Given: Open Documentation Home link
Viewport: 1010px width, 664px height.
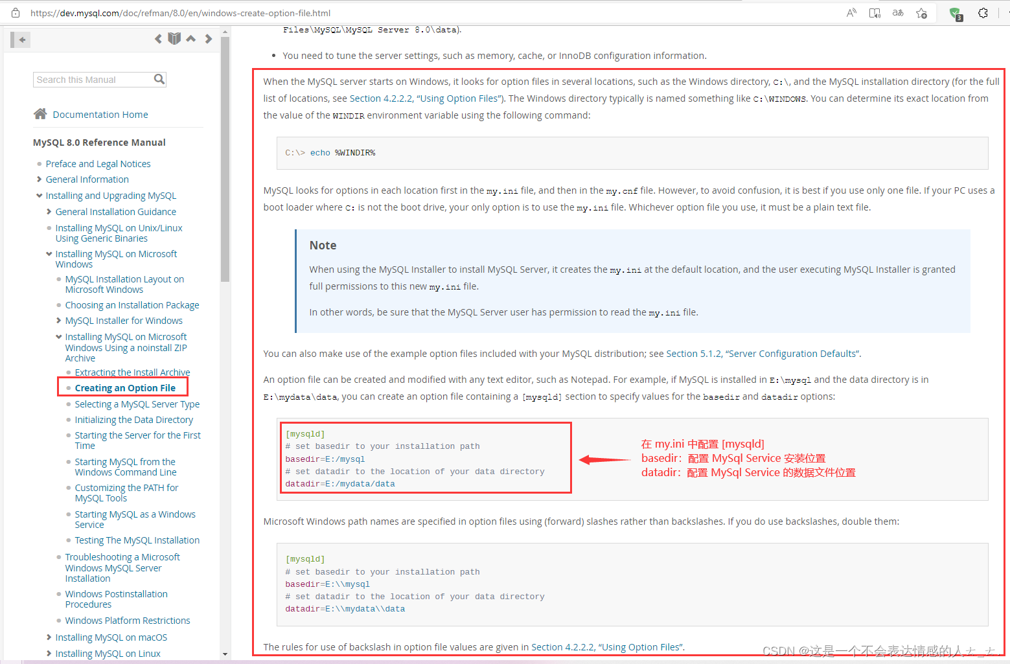Looking at the screenshot, I should click(x=100, y=115).
